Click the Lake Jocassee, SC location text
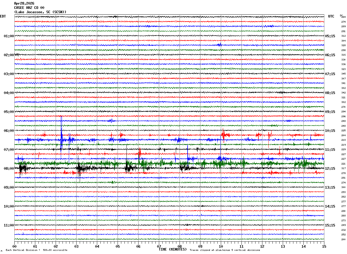The width and height of the screenshot is (347, 254). (40, 12)
